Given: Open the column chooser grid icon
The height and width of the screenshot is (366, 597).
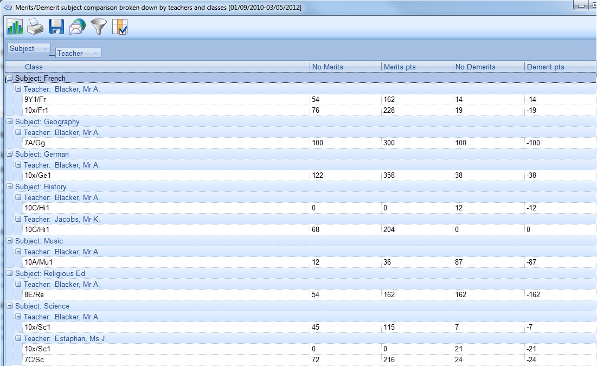Looking at the screenshot, I should [x=120, y=27].
